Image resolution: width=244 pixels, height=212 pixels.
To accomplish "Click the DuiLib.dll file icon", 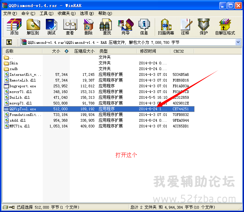I will tap(6, 97).
